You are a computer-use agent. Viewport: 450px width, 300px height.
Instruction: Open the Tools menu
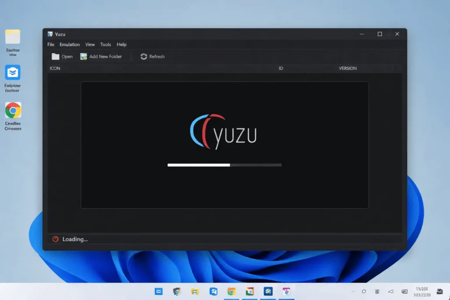point(105,44)
